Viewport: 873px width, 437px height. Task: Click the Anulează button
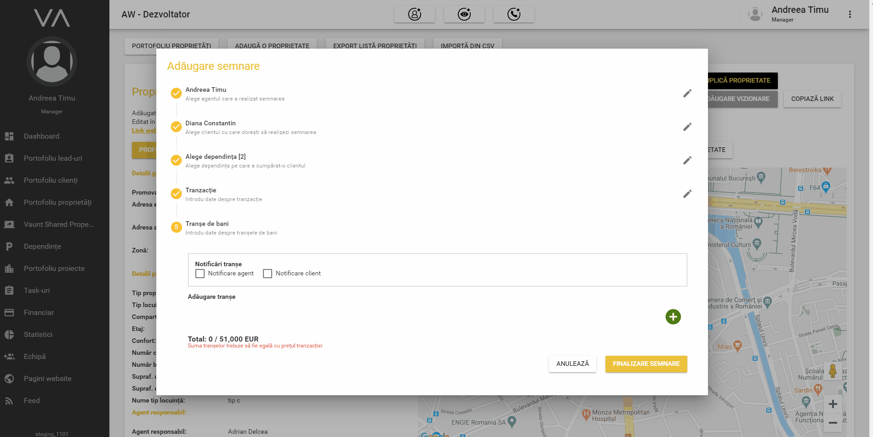572,364
